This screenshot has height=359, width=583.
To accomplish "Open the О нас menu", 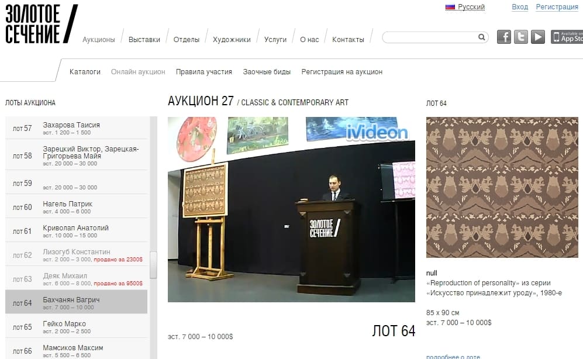I will pos(309,39).
